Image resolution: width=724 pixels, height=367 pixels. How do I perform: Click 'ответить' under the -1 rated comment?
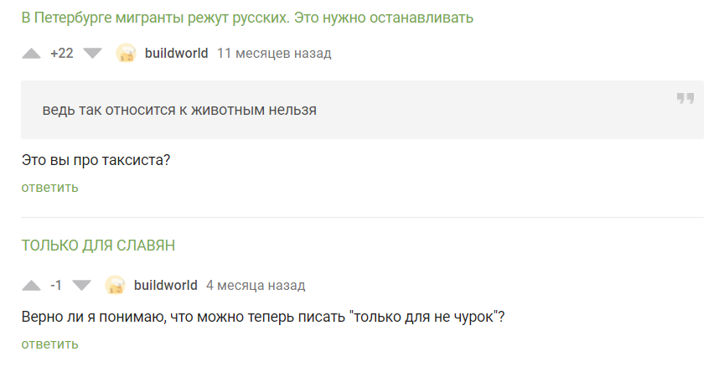point(50,344)
